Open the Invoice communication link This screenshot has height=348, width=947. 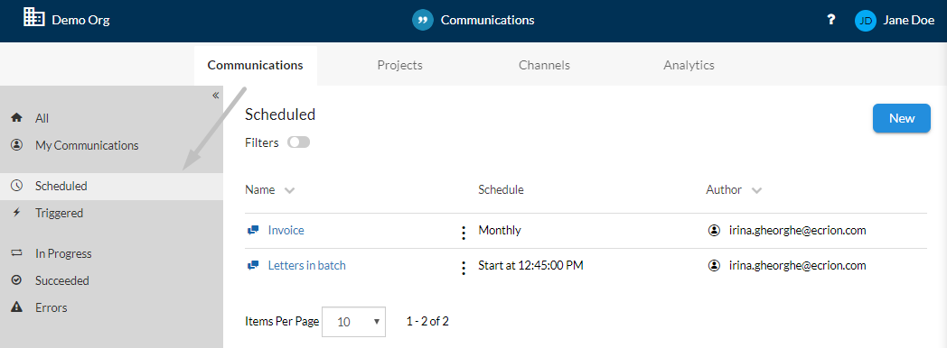286,230
